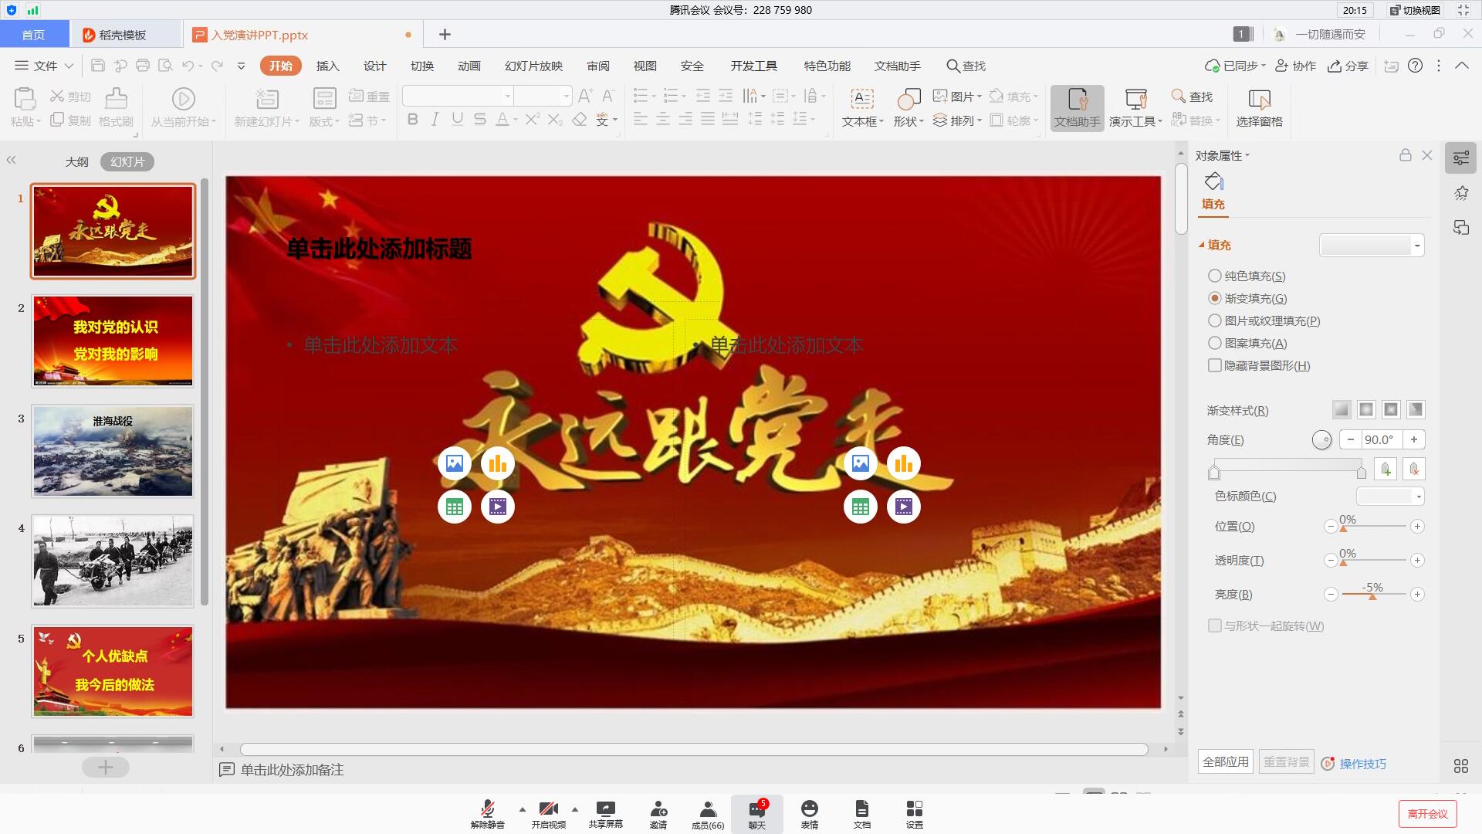Click the switch view button in meeting bar
Screen dimensions: 1482x834
click(1415, 10)
